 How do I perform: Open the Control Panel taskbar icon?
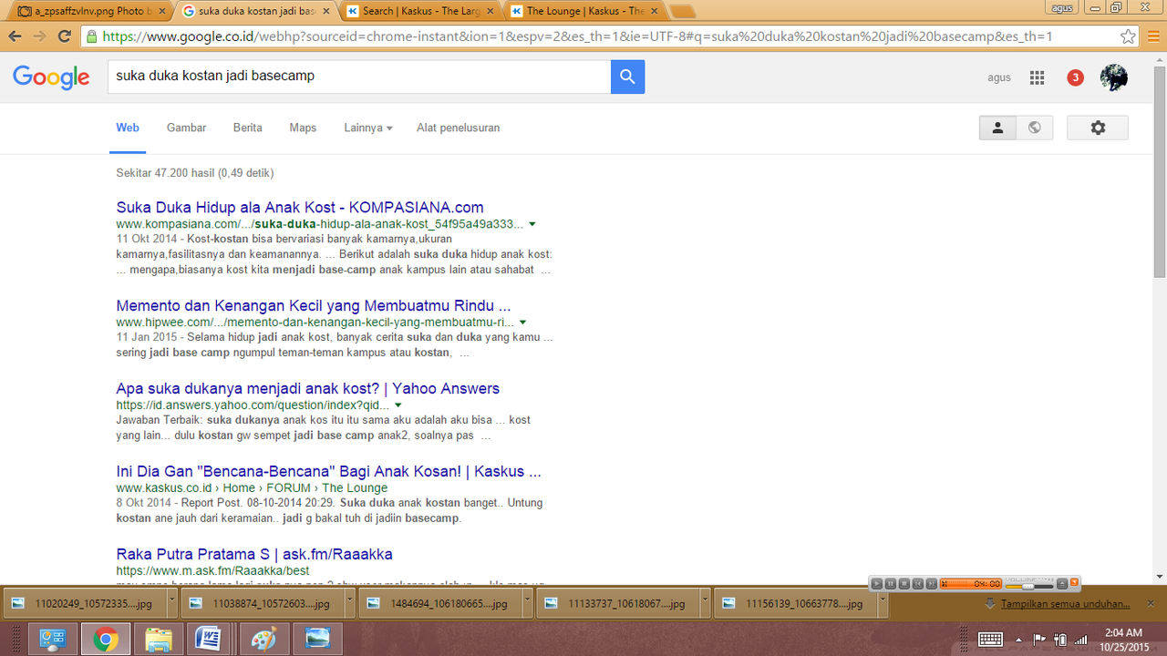[x=52, y=640]
